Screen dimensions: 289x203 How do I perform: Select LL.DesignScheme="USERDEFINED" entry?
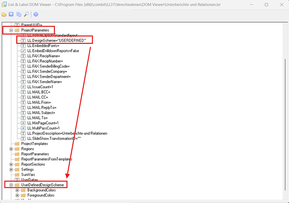pos(57,41)
